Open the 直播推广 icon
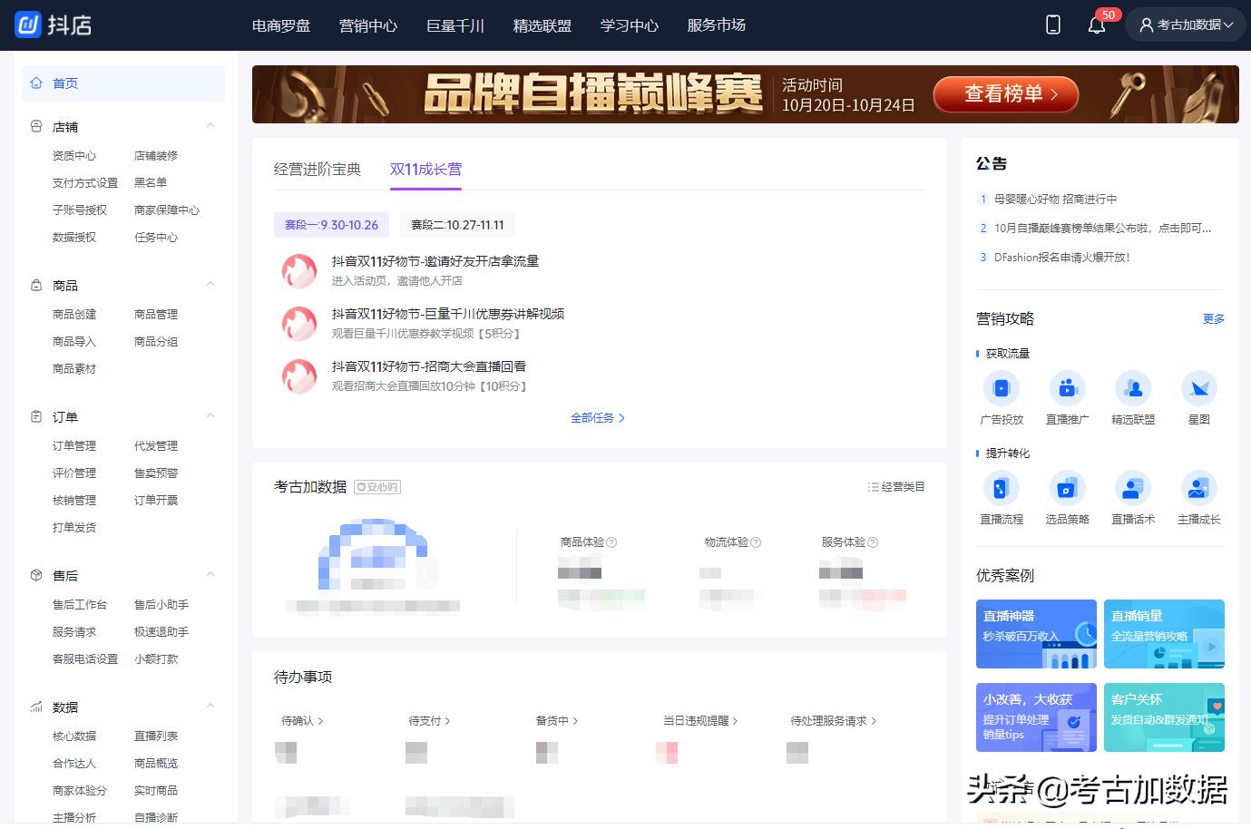The width and height of the screenshot is (1251, 829). tap(1067, 389)
